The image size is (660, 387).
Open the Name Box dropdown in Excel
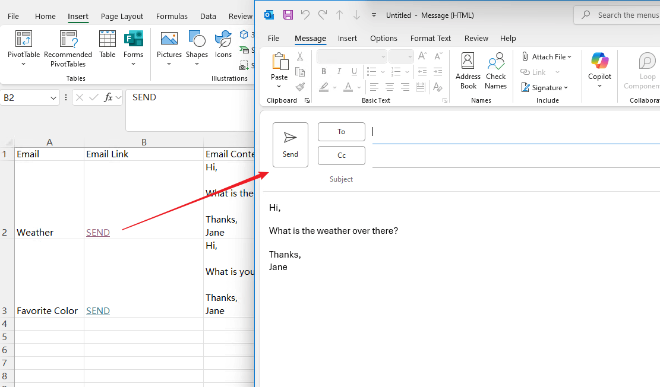coord(52,97)
